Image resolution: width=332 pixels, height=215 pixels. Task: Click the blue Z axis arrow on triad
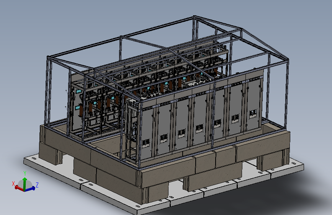click(x=31, y=189)
